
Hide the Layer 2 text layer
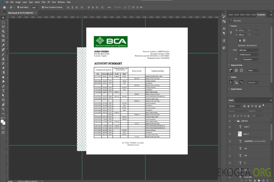(x=230, y=127)
